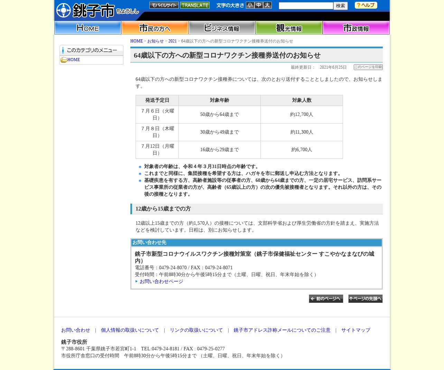
Task: Open リンクの取扱いについて footer link
Action: coord(196,330)
